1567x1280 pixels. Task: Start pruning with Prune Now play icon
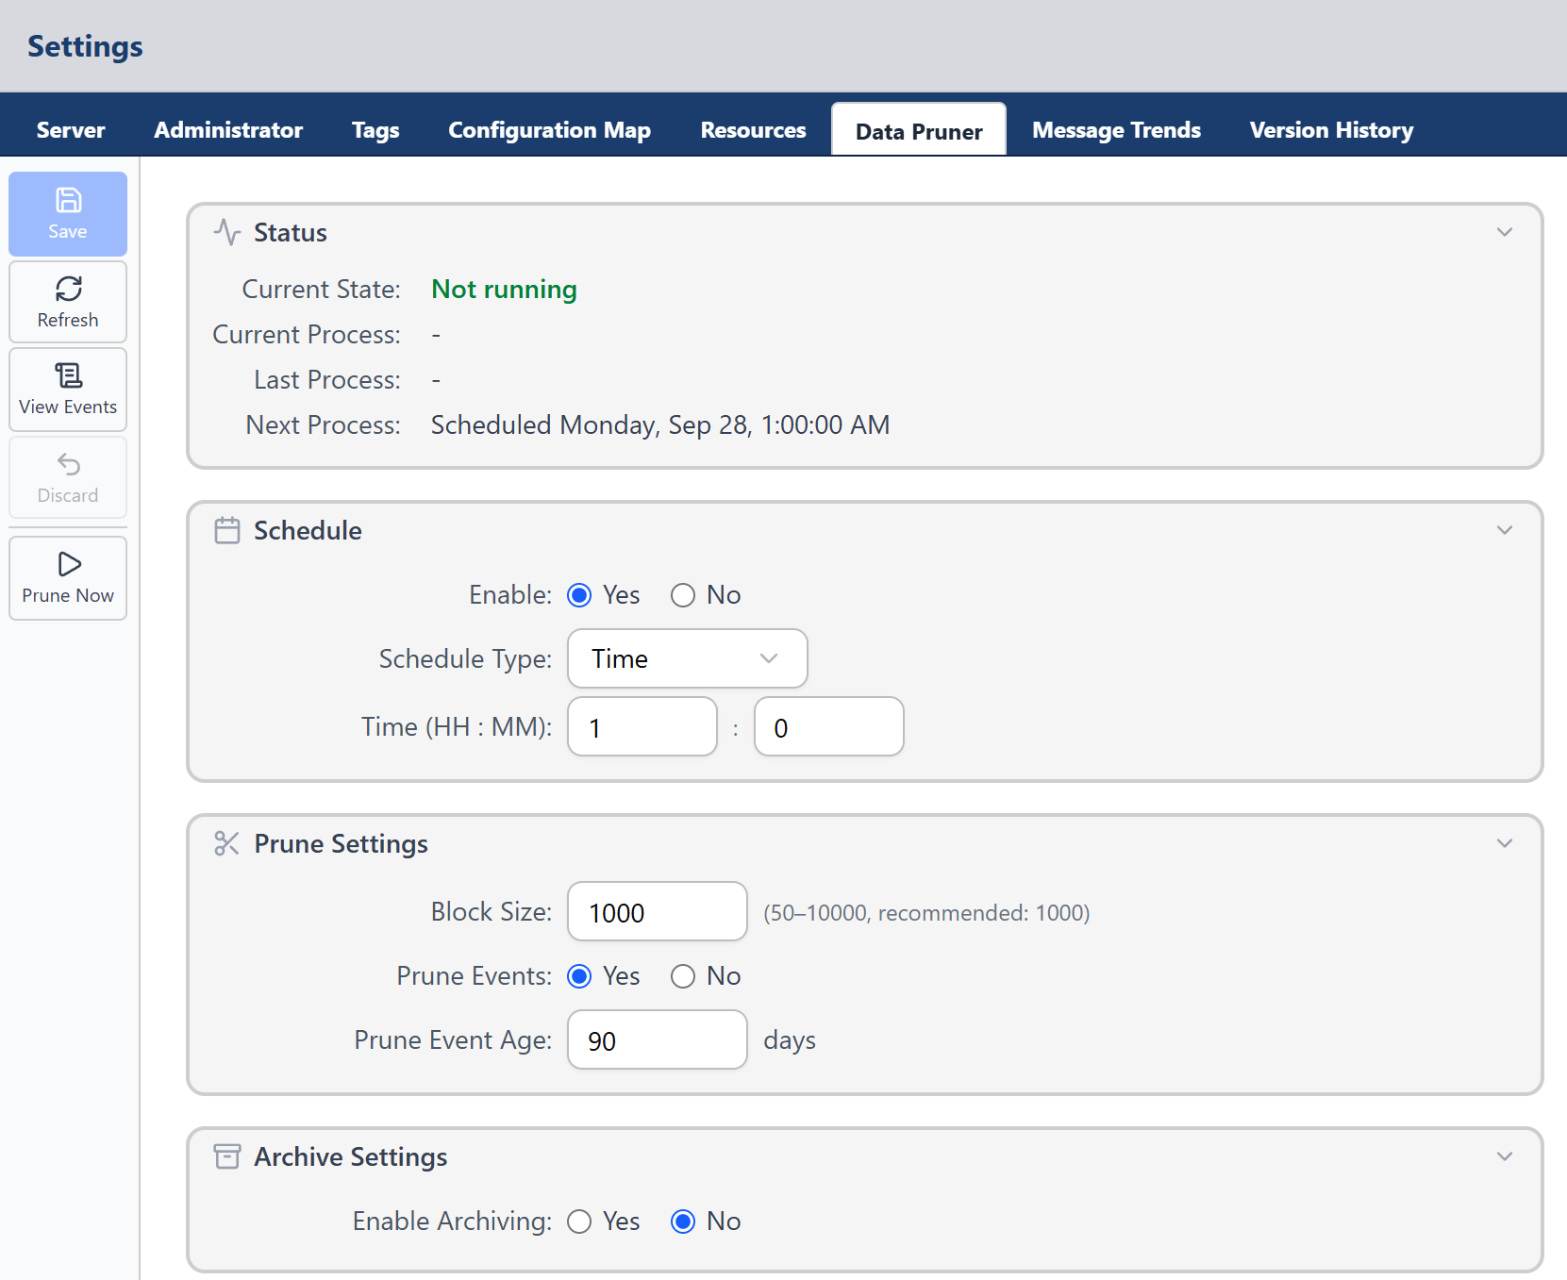pyautogui.click(x=69, y=564)
